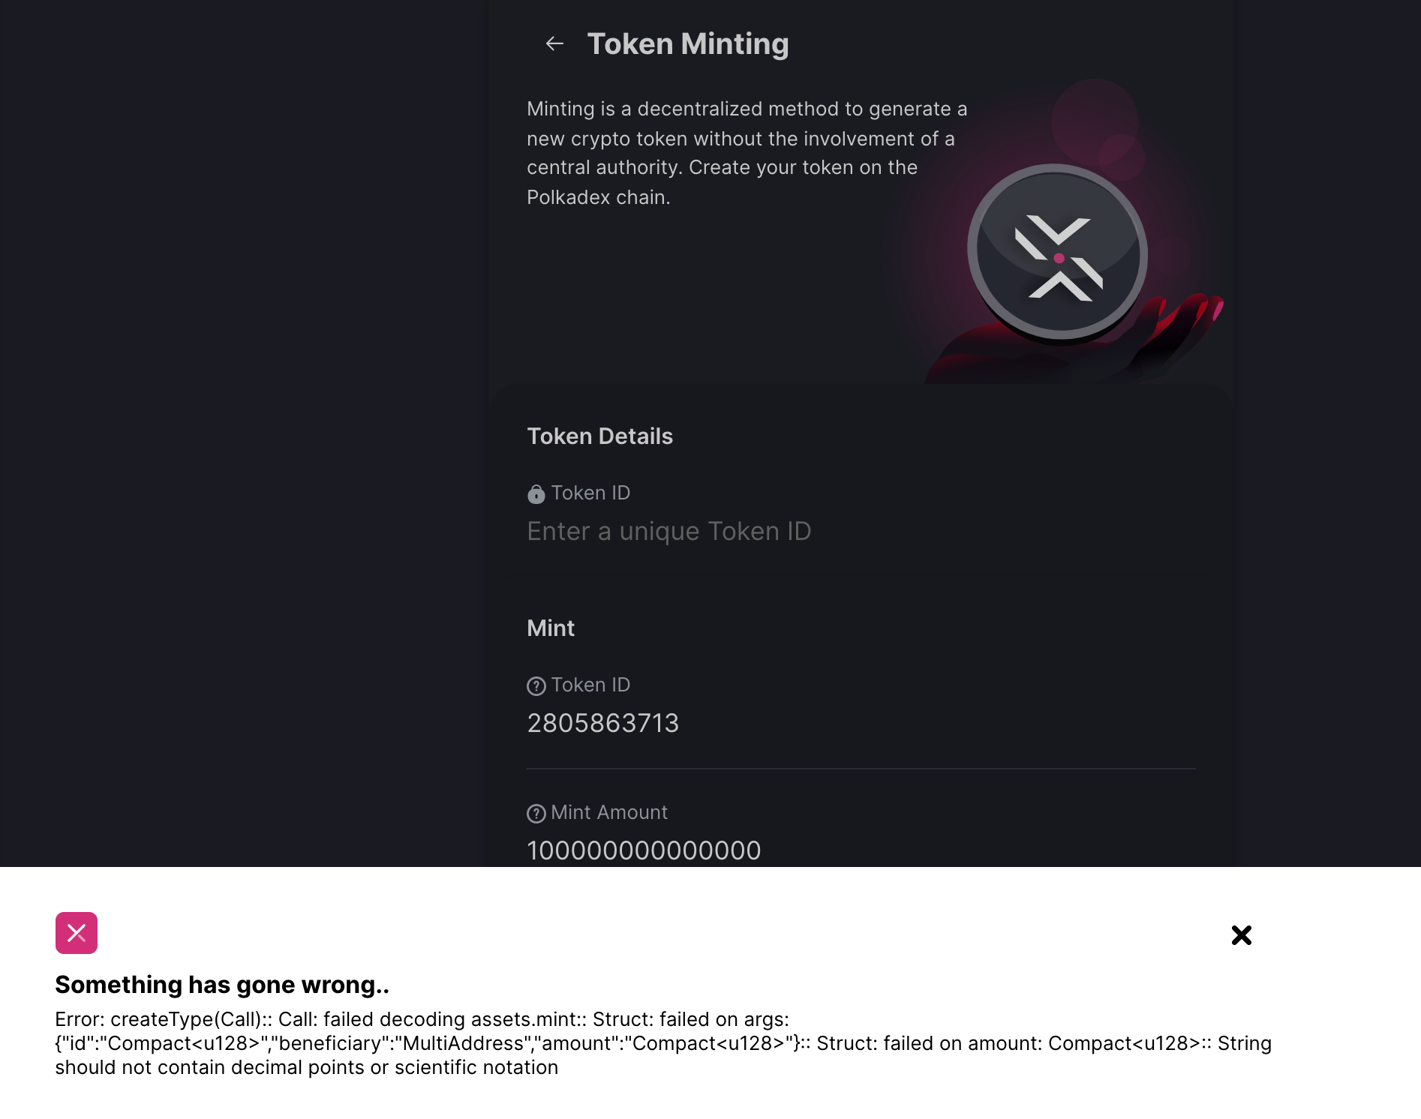Dismiss the error notification with the X
1421x1119 pixels.
[1242, 935]
